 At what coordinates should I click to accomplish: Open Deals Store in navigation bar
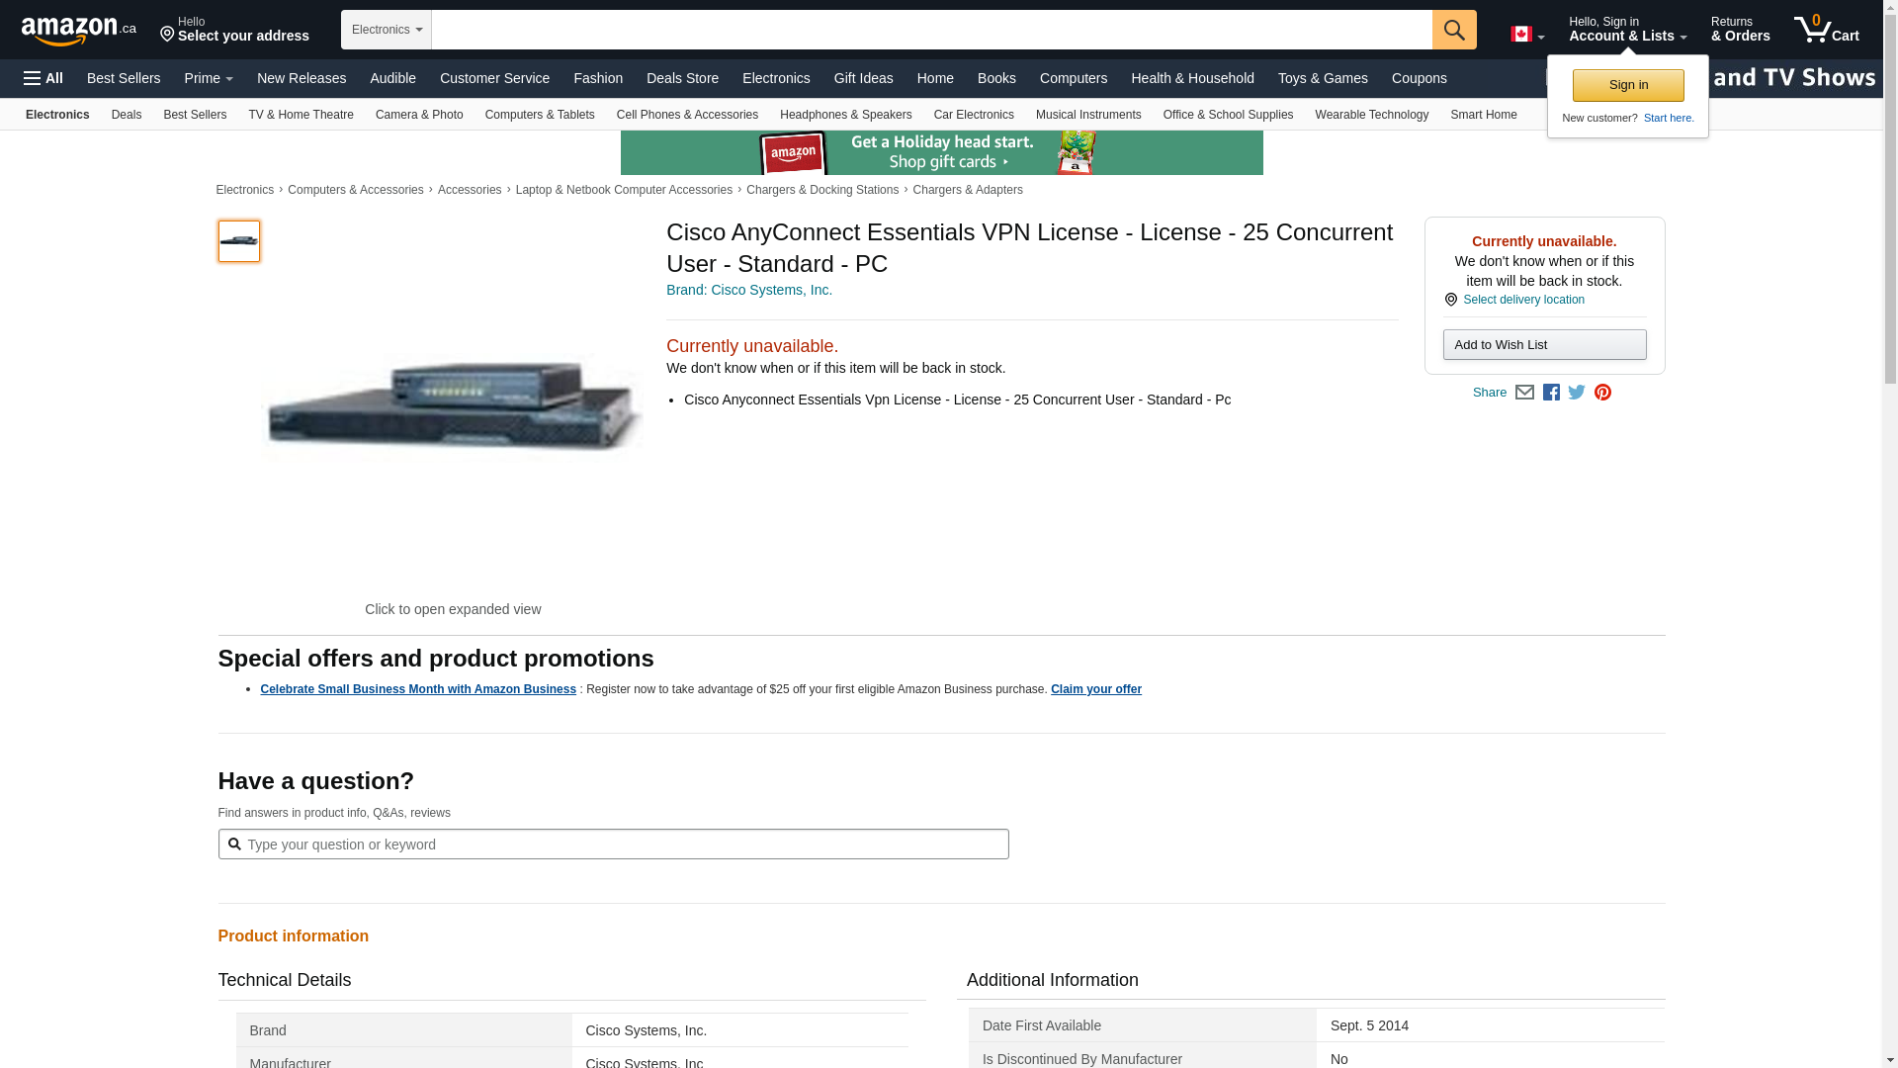(682, 78)
